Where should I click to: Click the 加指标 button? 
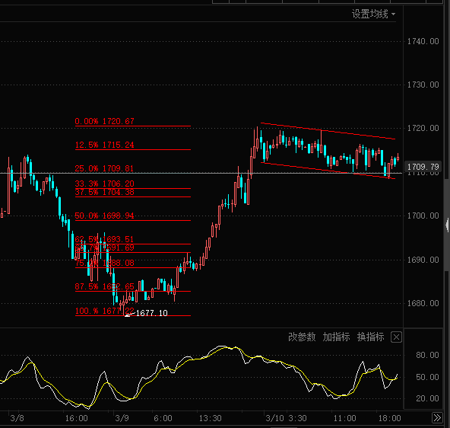click(336, 337)
